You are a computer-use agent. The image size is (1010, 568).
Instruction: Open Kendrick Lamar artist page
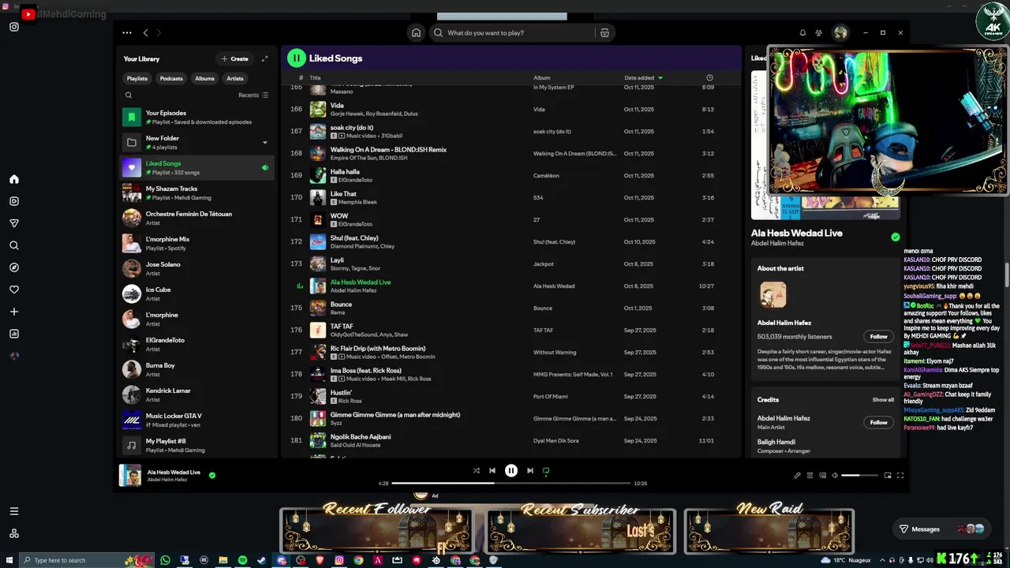pos(197,394)
